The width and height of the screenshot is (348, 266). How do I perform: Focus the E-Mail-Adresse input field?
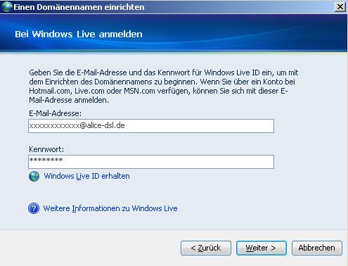point(151,126)
